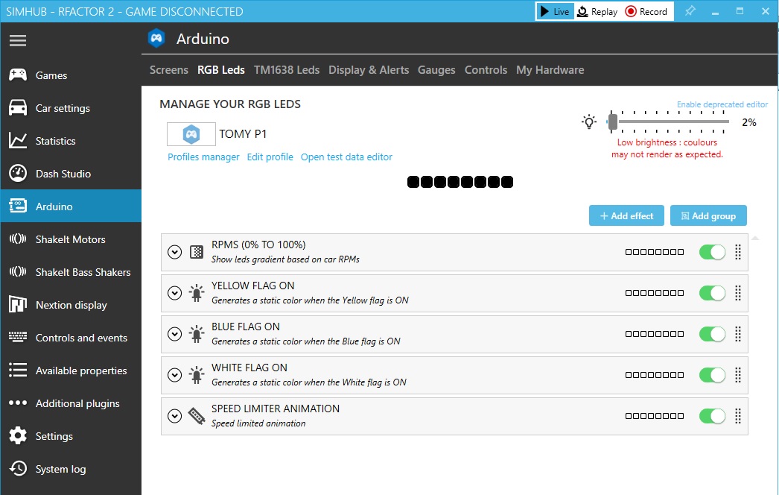Click the Dash Studio gauge icon

click(x=18, y=174)
